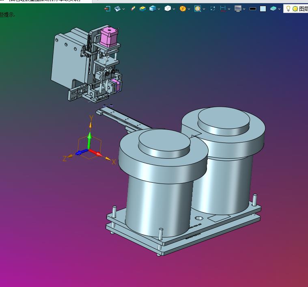Open the monitor display dropdown arrow

pyautogui.click(x=244, y=9)
